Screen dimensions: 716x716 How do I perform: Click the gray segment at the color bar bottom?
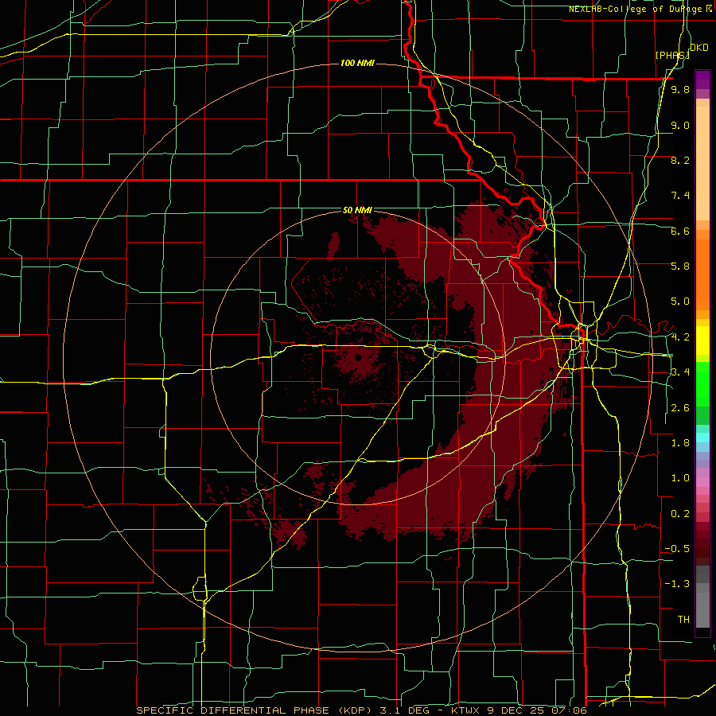click(x=702, y=612)
